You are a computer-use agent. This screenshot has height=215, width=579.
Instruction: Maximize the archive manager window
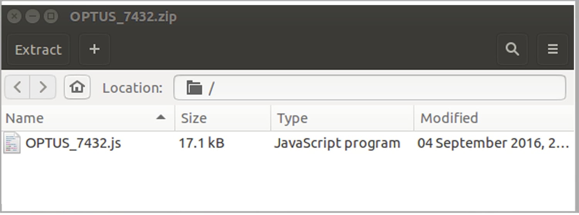tap(51, 17)
